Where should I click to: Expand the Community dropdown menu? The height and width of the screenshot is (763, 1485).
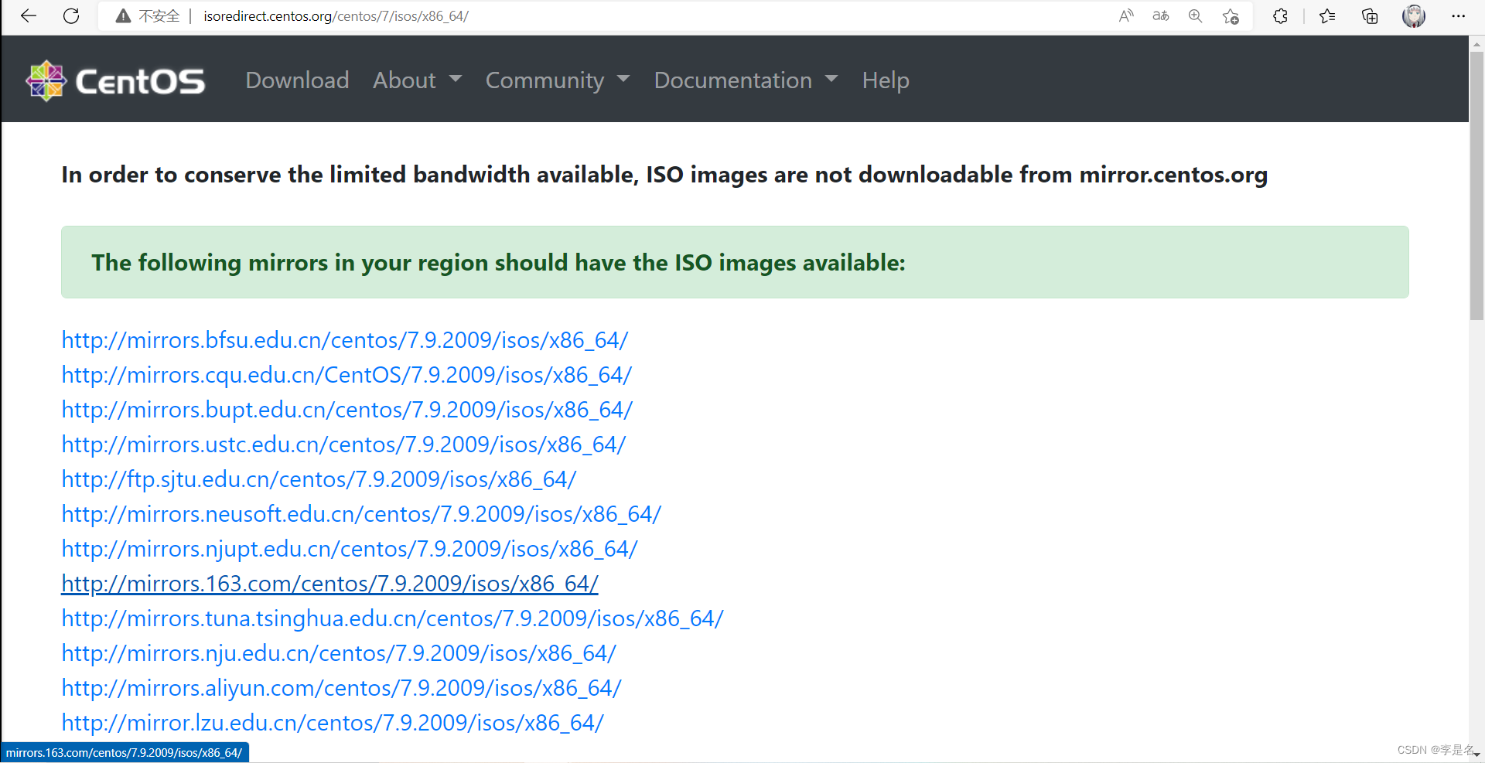coord(558,80)
